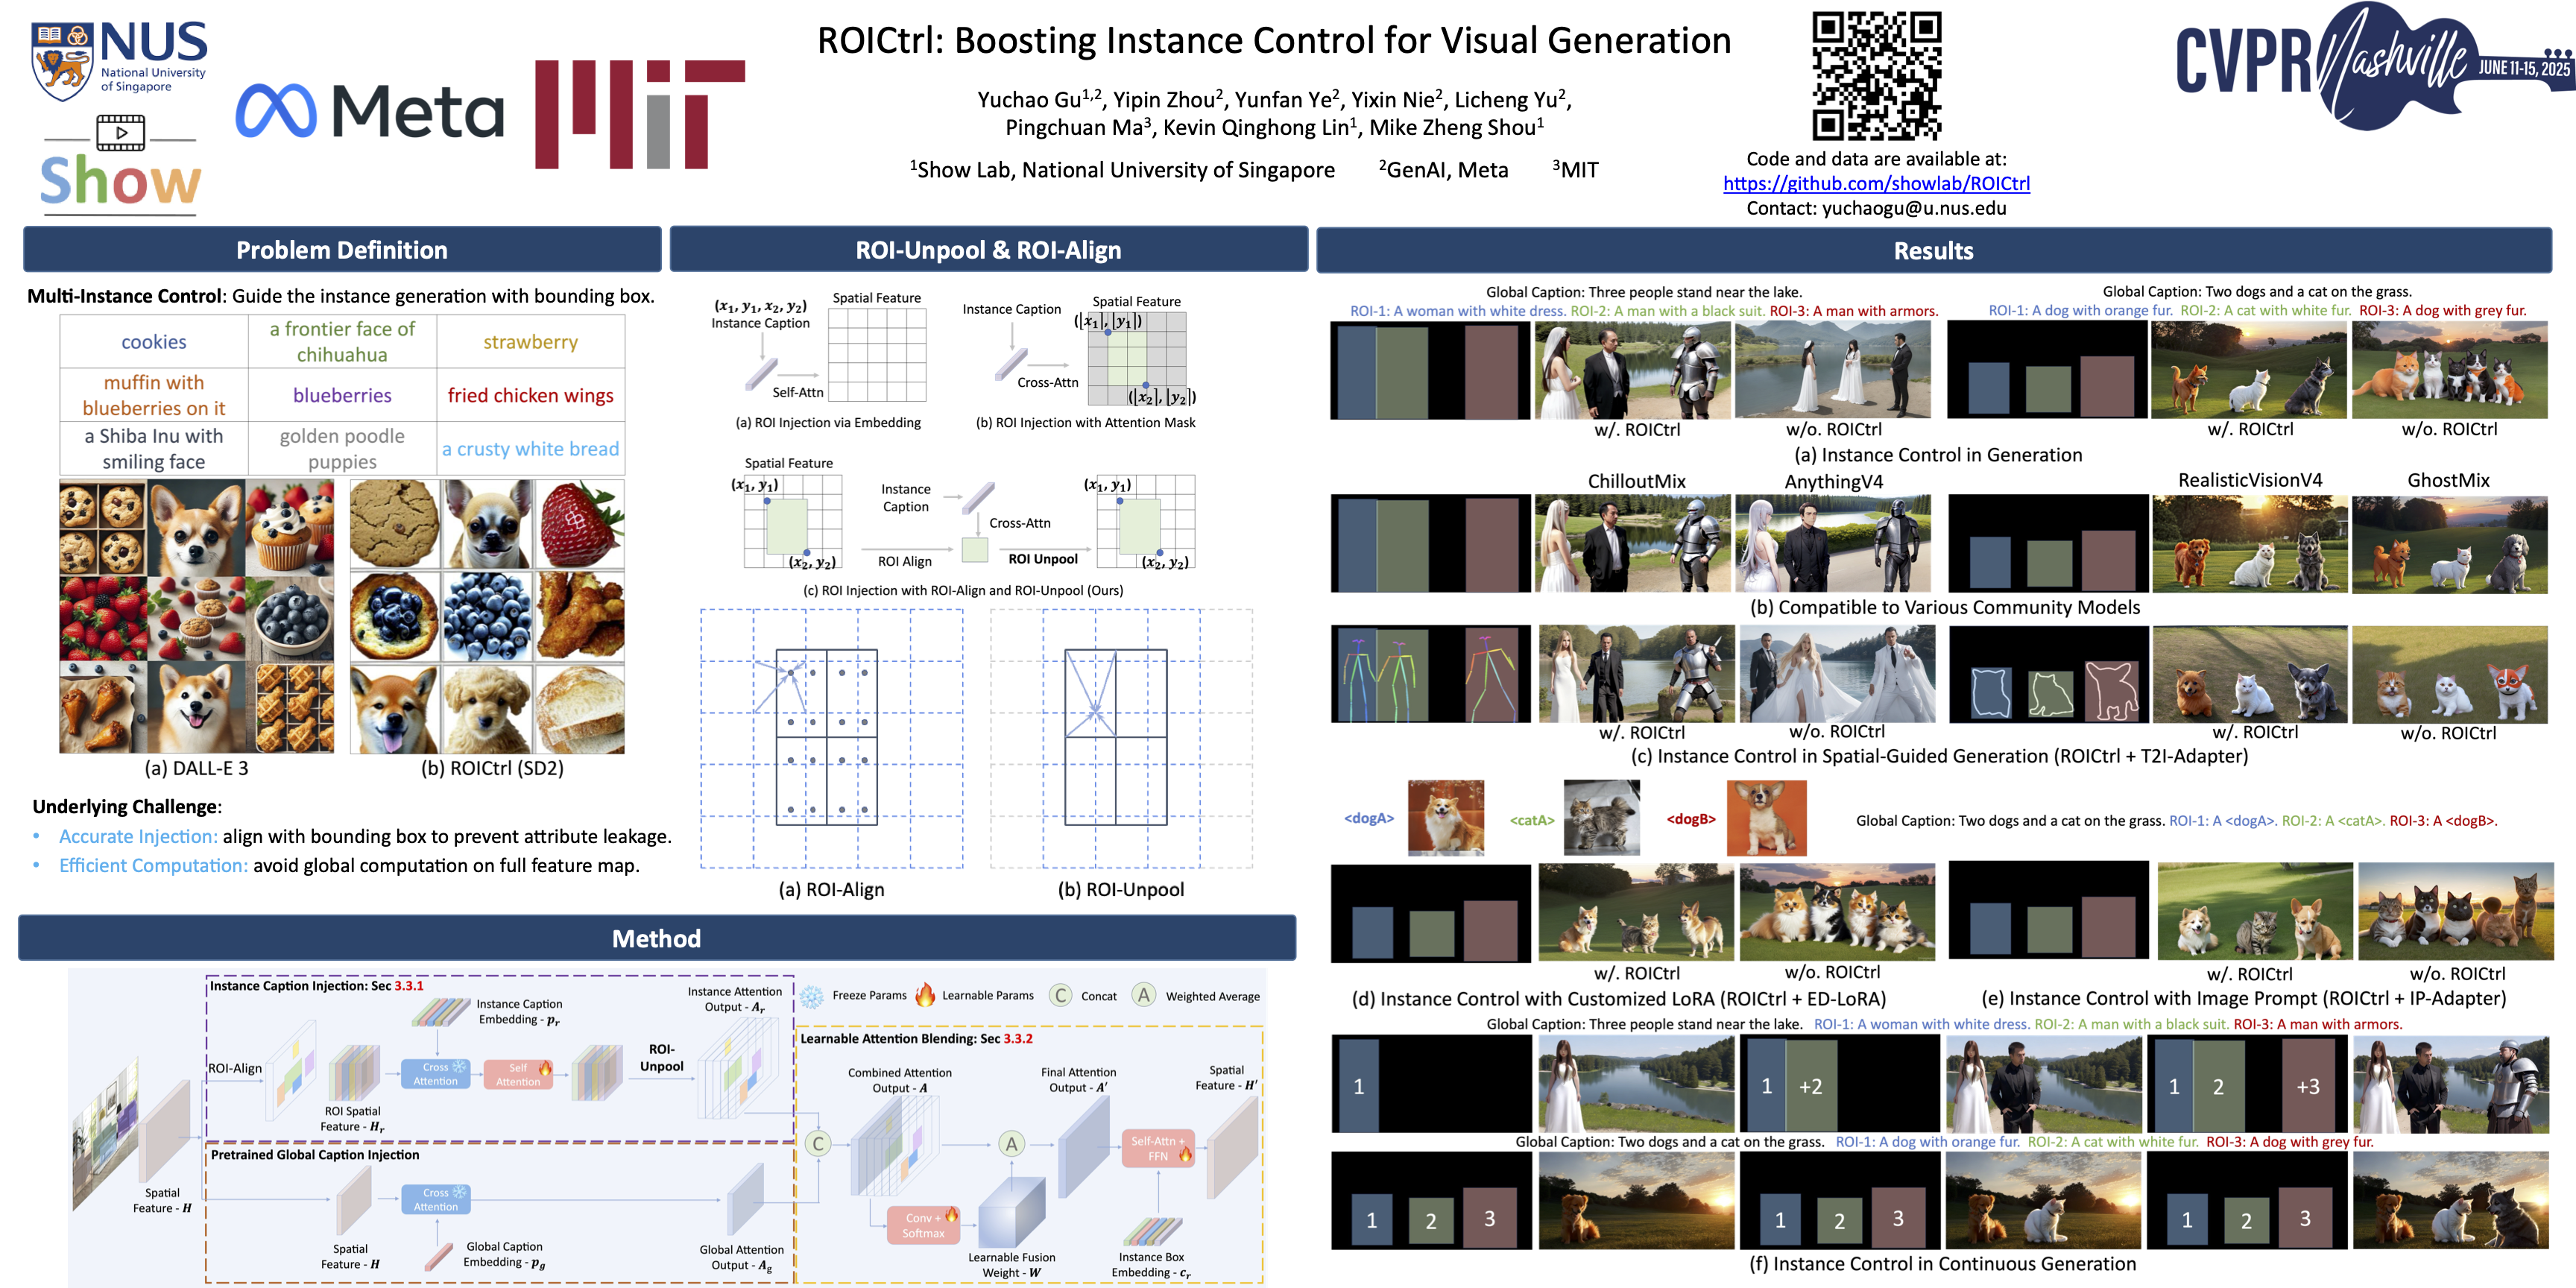Click the Cross Attention block in Instance Caption Injection

tap(435, 1074)
